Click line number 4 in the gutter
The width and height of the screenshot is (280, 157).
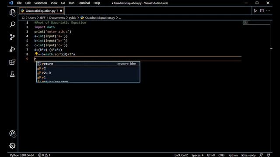click(x=27, y=36)
